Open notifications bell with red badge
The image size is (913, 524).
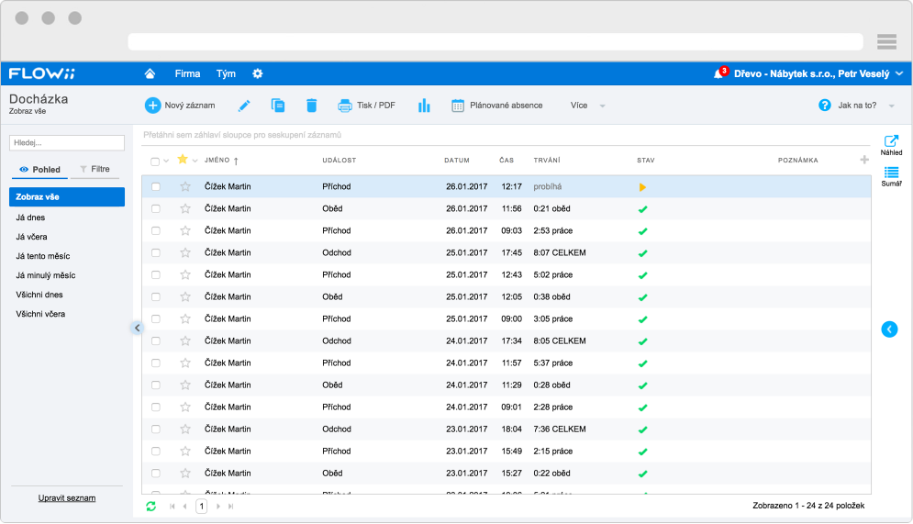click(x=719, y=73)
